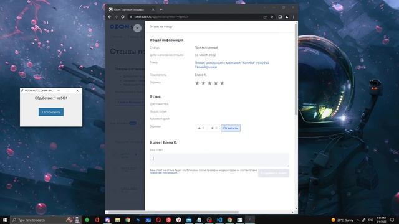Show hidden system tray icons
Screen dimensions: 399x224
(x=358, y=220)
